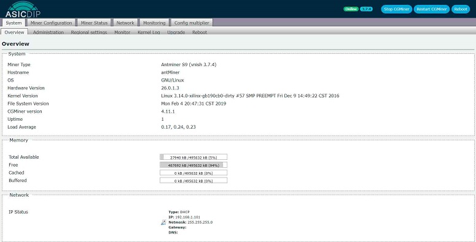
Task: Click the CGMiner version label
Action: [25, 112]
